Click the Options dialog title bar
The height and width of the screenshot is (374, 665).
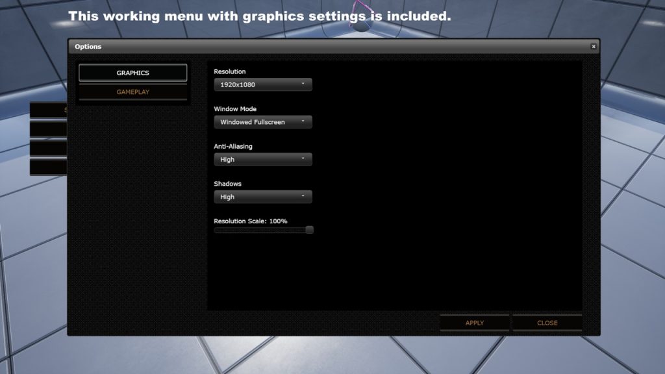point(325,47)
